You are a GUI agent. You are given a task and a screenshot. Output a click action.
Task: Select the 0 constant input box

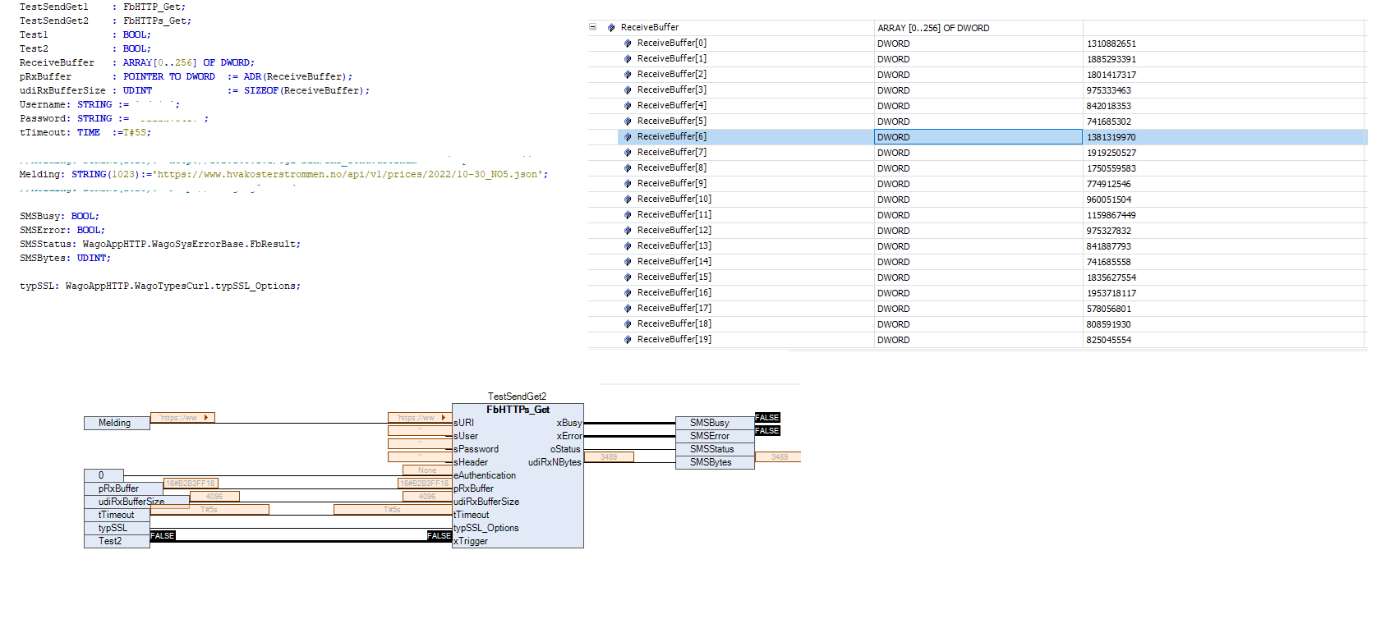tap(104, 475)
